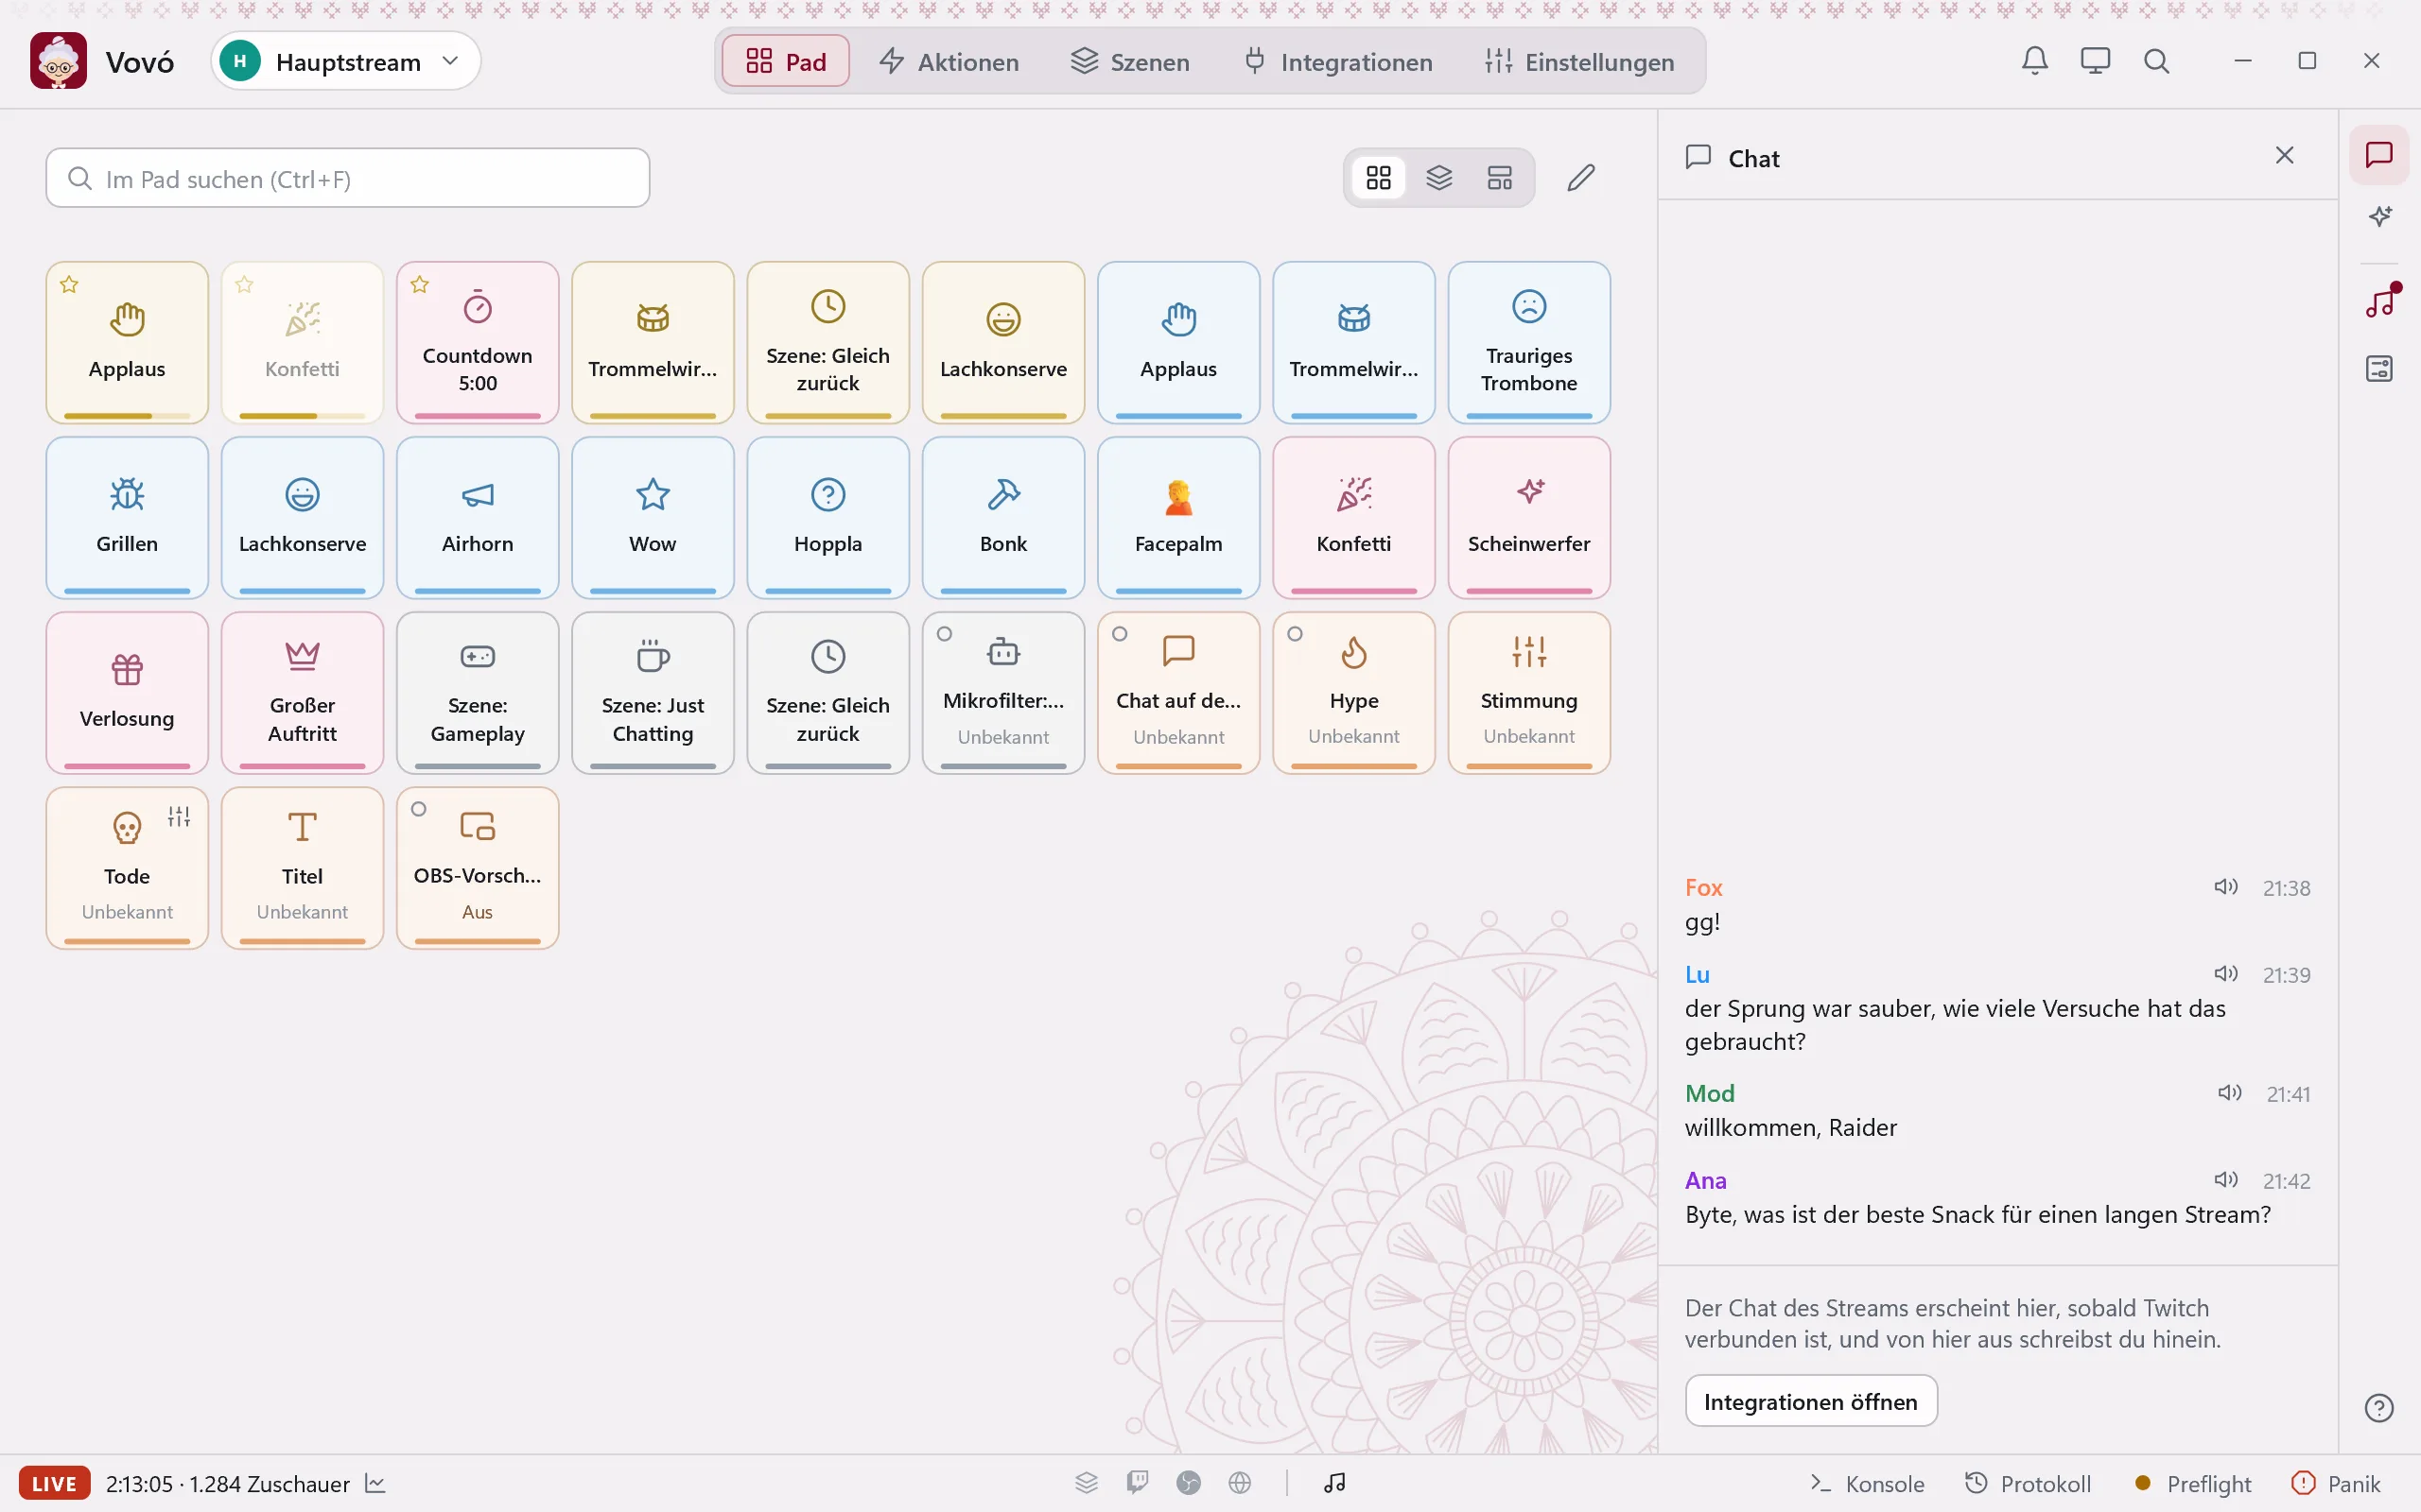2421x1512 pixels.
Task: Click the Twitch status icon in bottom bar
Action: [1138, 1483]
